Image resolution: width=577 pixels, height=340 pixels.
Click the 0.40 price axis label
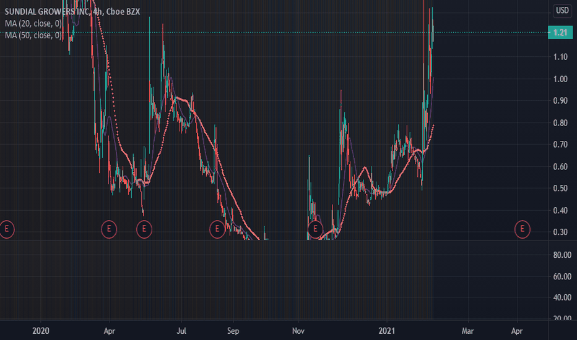coord(560,210)
